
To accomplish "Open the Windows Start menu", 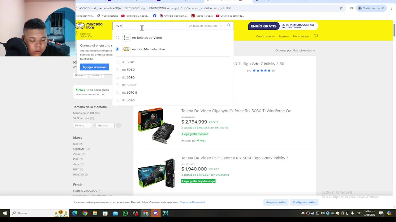I will (x=5, y=213).
